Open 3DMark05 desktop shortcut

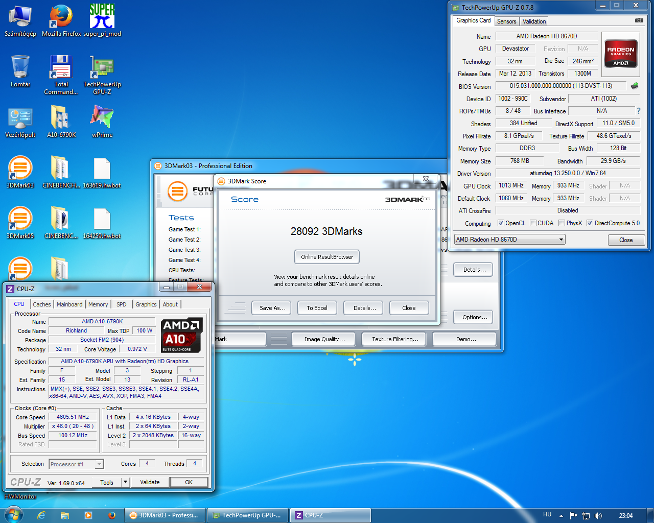point(20,223)
